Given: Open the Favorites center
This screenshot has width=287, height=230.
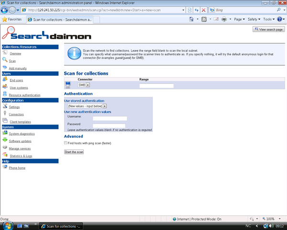Looking at the screenshot, I should tap(11, 19).
